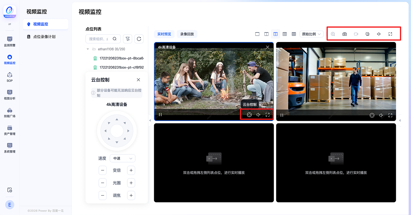Decrease 调焦 focus with minus button
The image size is (411, 215).
102,195
